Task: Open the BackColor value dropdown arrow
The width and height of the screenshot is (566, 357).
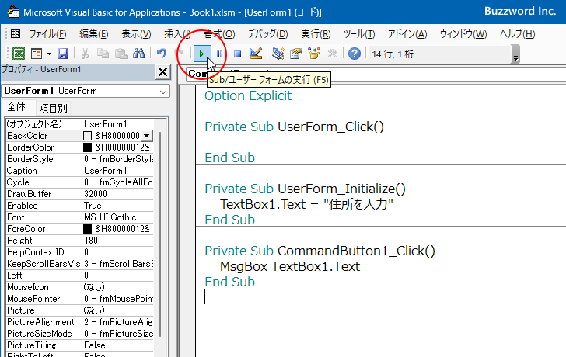Action: tap(146, 136)
